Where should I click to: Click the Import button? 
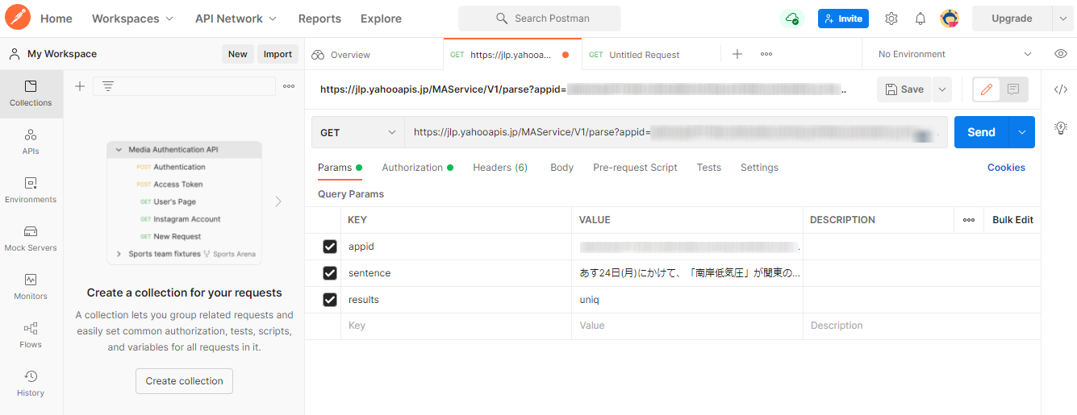[x=278, y=54]
